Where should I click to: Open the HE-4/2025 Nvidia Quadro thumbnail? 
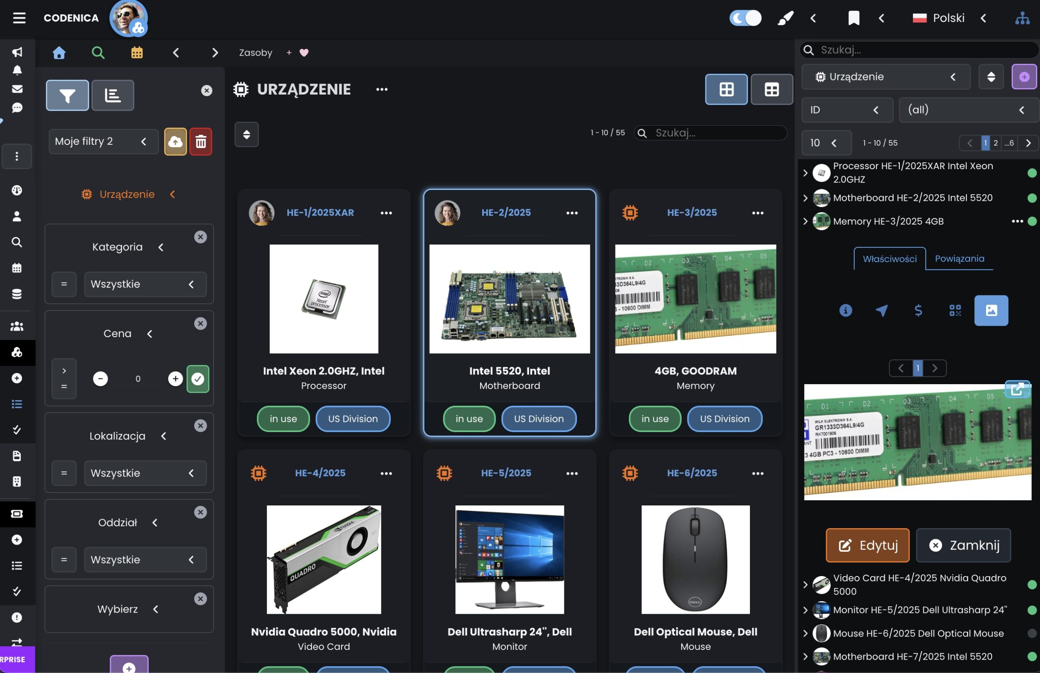[323, 559]
